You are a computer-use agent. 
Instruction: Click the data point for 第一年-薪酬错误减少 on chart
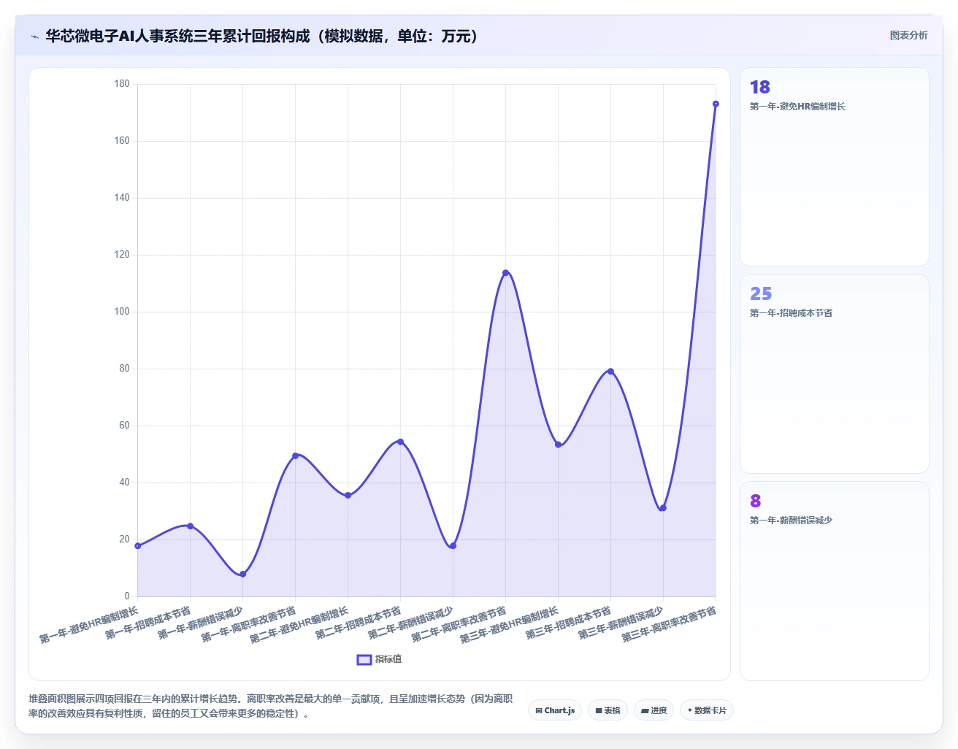242,574
